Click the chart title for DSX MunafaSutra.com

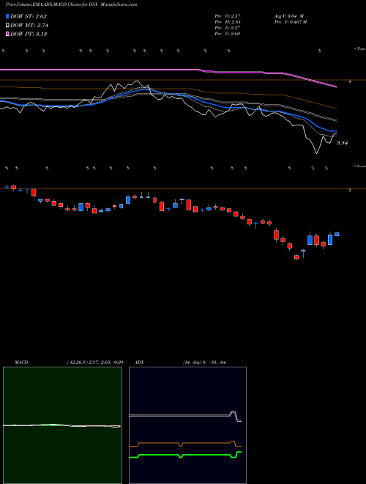(x=72, y=4)
